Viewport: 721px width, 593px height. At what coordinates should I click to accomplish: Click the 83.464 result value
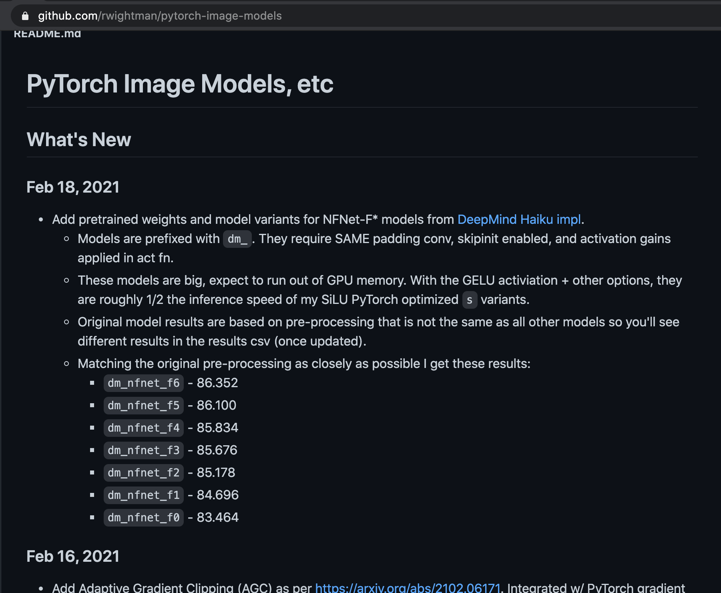tap(218, 518)
